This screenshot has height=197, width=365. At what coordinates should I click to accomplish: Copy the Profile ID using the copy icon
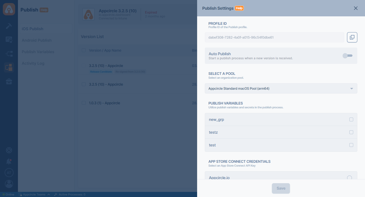[x=352, y=37]
